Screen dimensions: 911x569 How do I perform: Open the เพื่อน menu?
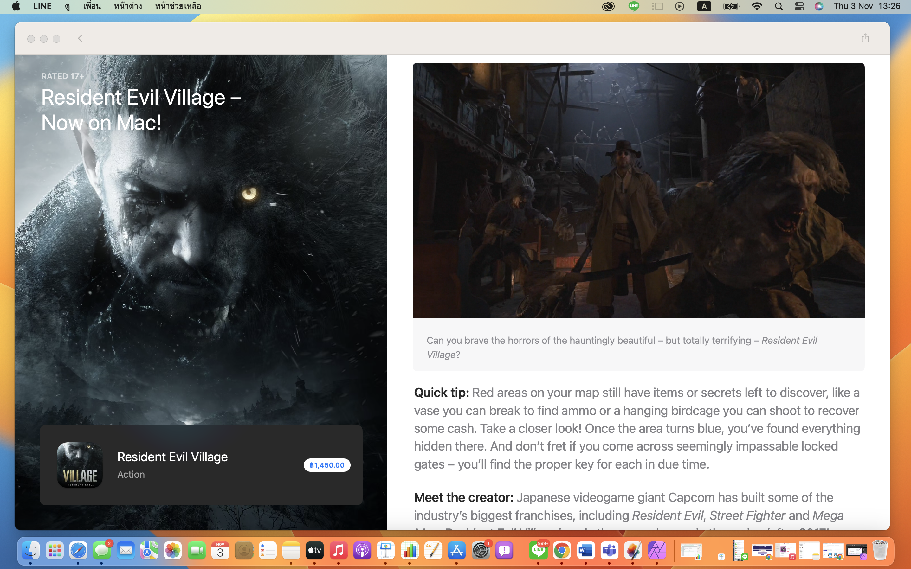[x=92, y=6]
